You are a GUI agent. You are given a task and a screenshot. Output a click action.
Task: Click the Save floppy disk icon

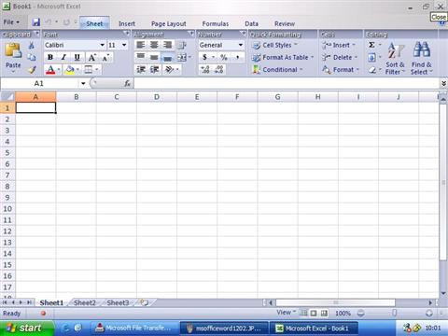pos(36,22)
